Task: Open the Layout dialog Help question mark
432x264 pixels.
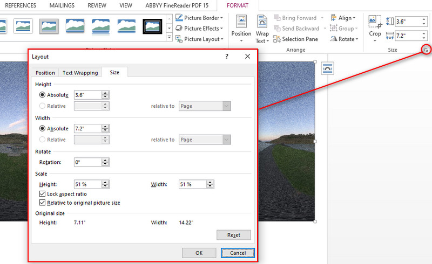Action: click(227, 56)
